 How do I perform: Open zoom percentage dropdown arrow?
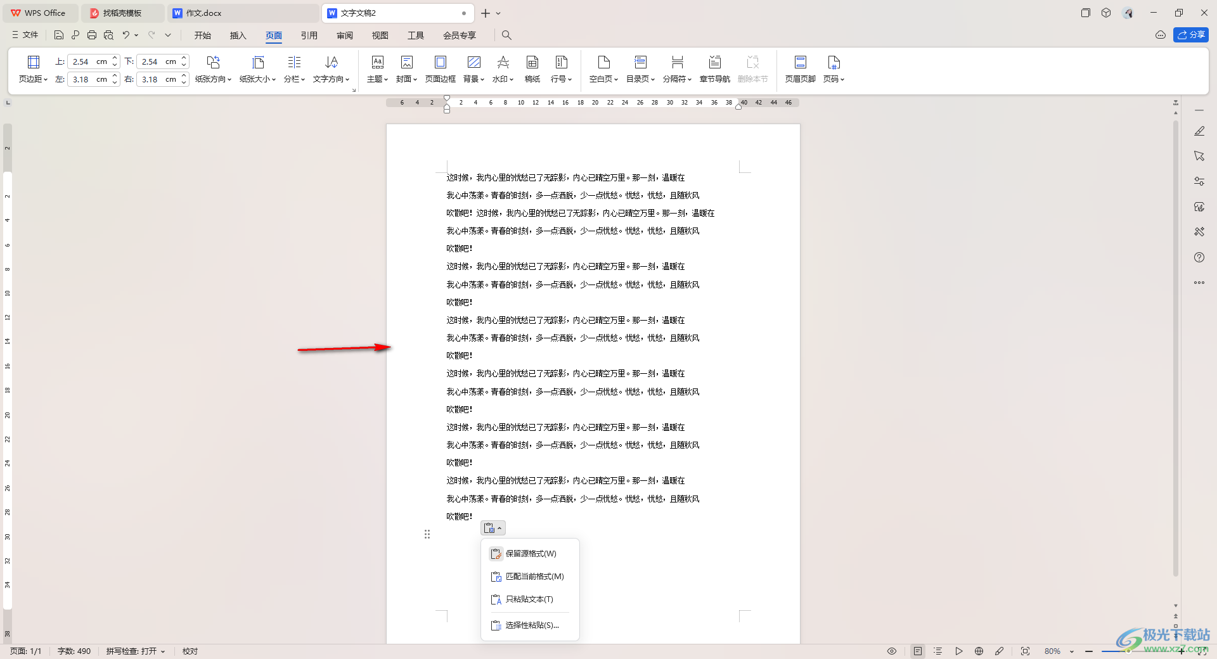(x=1072, y=651)
